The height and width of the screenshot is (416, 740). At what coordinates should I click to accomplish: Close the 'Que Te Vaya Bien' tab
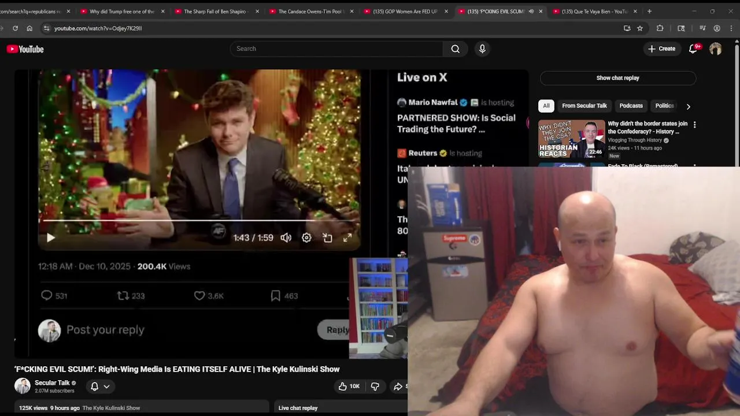(x=635, y=11)
